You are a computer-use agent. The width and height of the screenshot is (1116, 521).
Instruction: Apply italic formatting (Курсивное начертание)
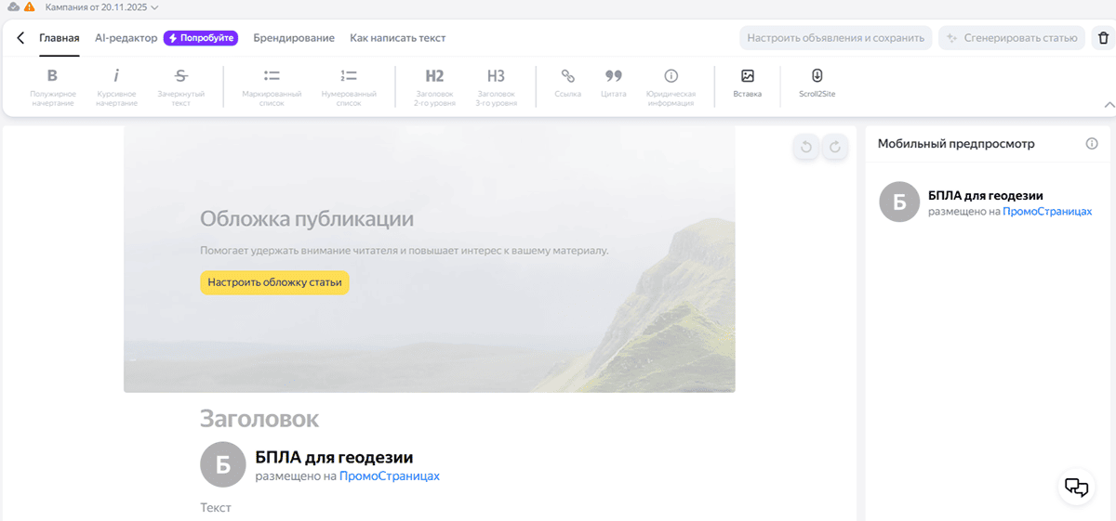116,86
